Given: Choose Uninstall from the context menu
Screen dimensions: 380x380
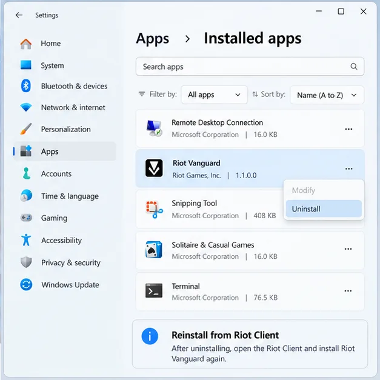Looking at the screenshot, I should [324, 208].
